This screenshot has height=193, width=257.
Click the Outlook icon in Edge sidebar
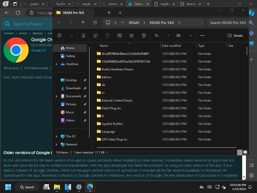pyautogui.click(x=251, y=43)
